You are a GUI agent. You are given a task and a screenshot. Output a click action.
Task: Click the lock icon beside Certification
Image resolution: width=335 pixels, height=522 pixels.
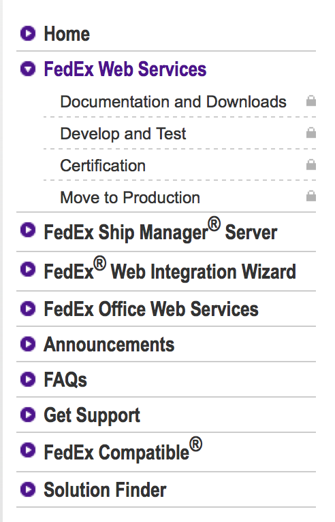[x=311, y=164]
